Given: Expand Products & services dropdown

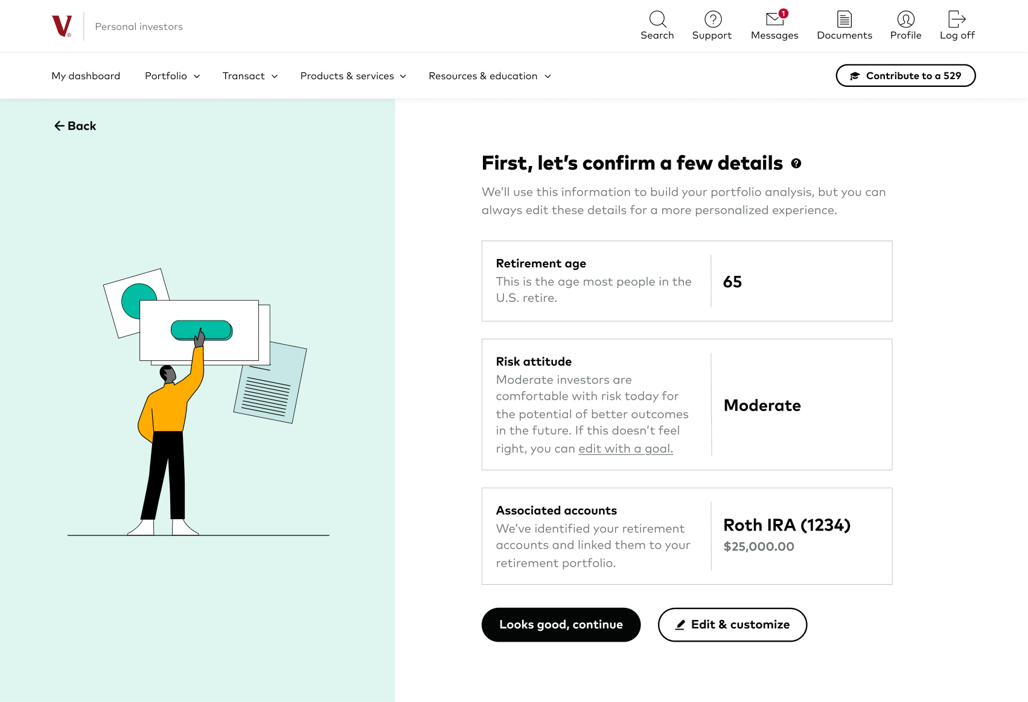Looking at the screenshot, I should point(353,76).
